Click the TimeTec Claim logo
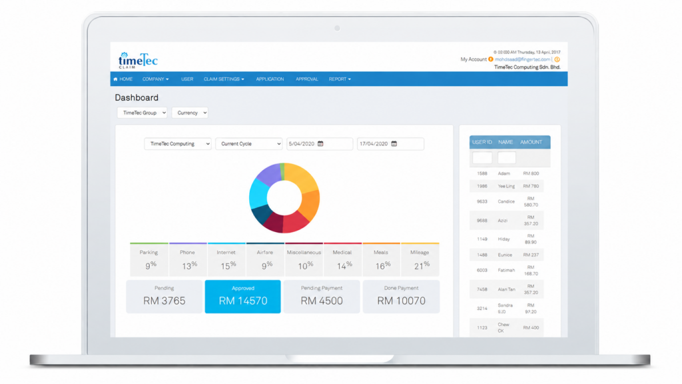 (x=137, y=60)
